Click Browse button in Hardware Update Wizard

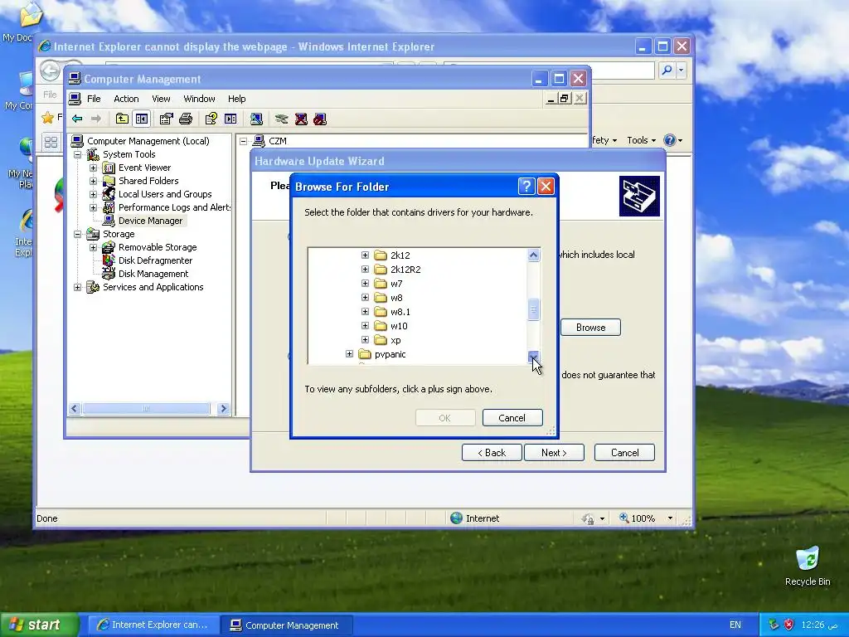pos(590,327)
